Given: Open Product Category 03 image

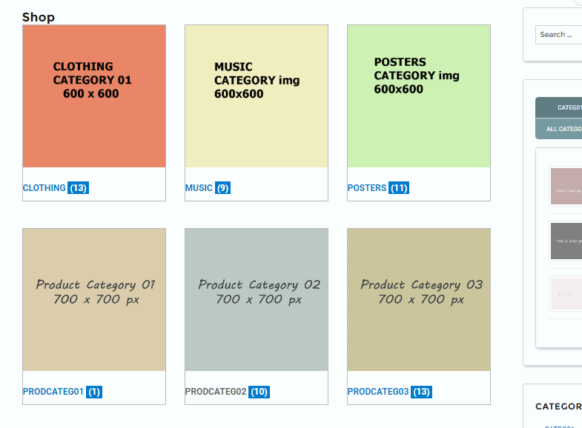Looking at the screenshot, I should click(419, 300).
